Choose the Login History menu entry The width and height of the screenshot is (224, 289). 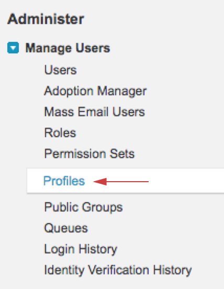(81, 249)
